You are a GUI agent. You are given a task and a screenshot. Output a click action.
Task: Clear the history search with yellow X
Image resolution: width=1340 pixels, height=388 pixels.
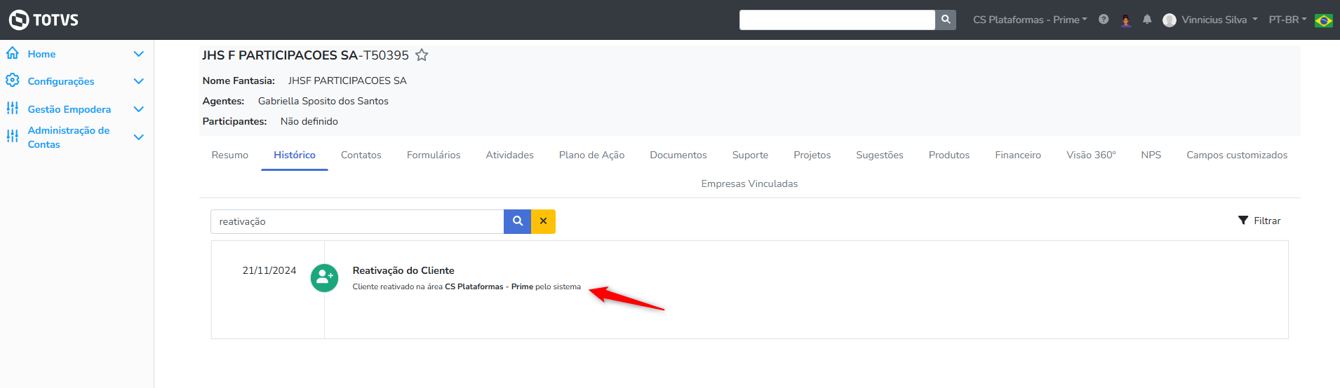(x=543, y=221)
